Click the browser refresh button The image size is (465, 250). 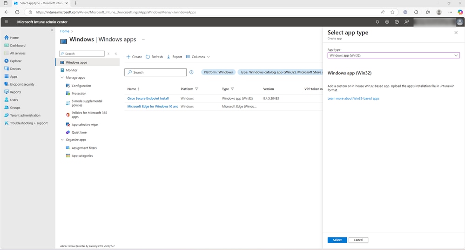[17, 12]
